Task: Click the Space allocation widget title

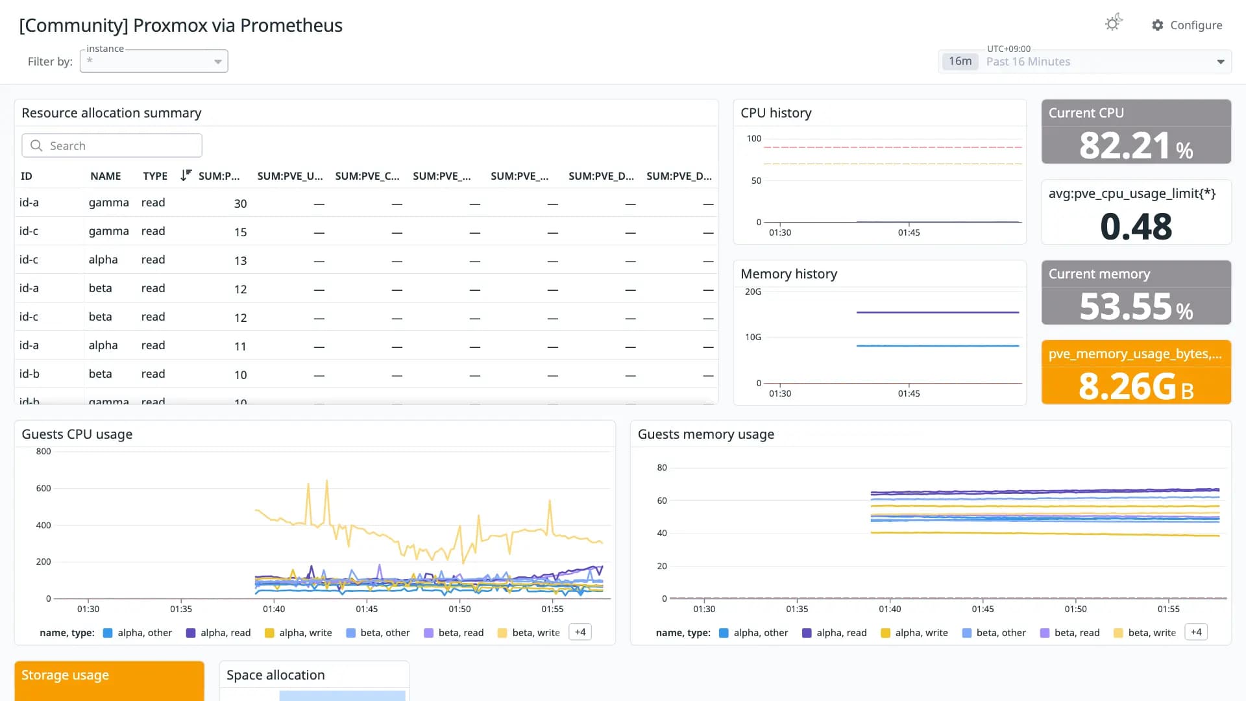Action: point(276,675)
